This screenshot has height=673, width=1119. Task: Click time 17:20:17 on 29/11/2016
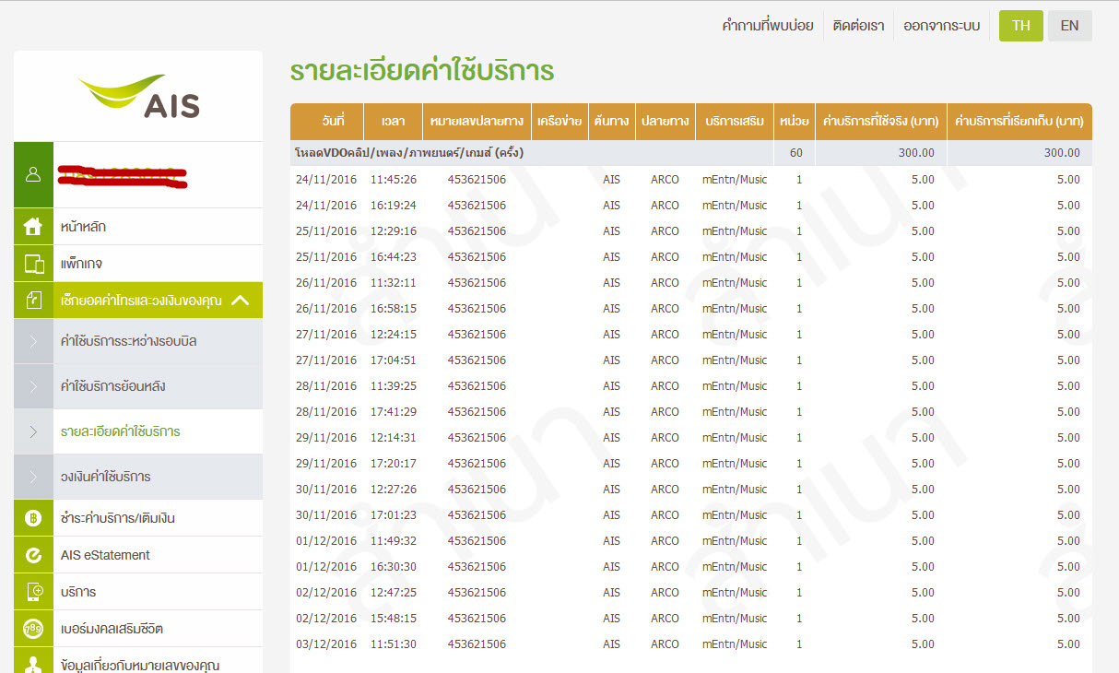(x=394, y=464)
